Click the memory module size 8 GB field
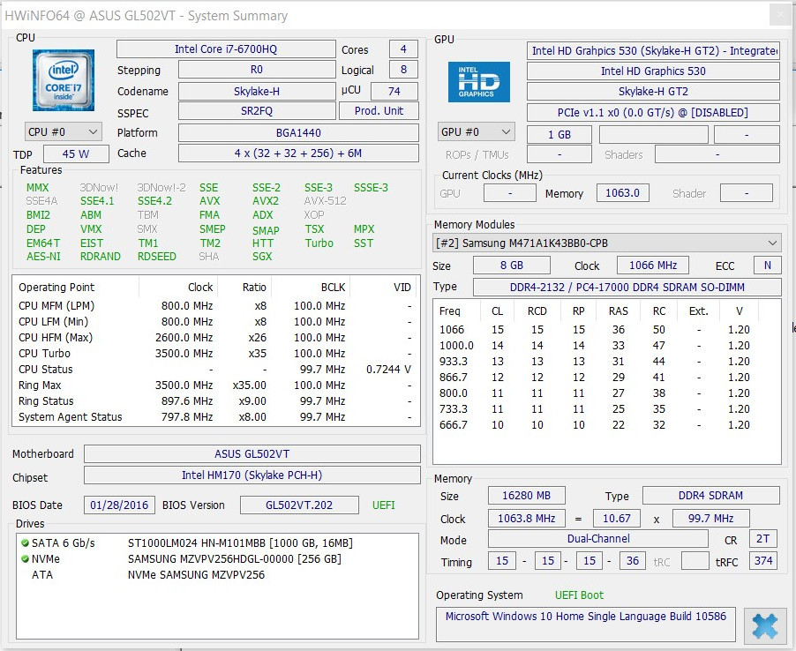The height and width of the screenshot is (651, 796). tap(511, 266)
